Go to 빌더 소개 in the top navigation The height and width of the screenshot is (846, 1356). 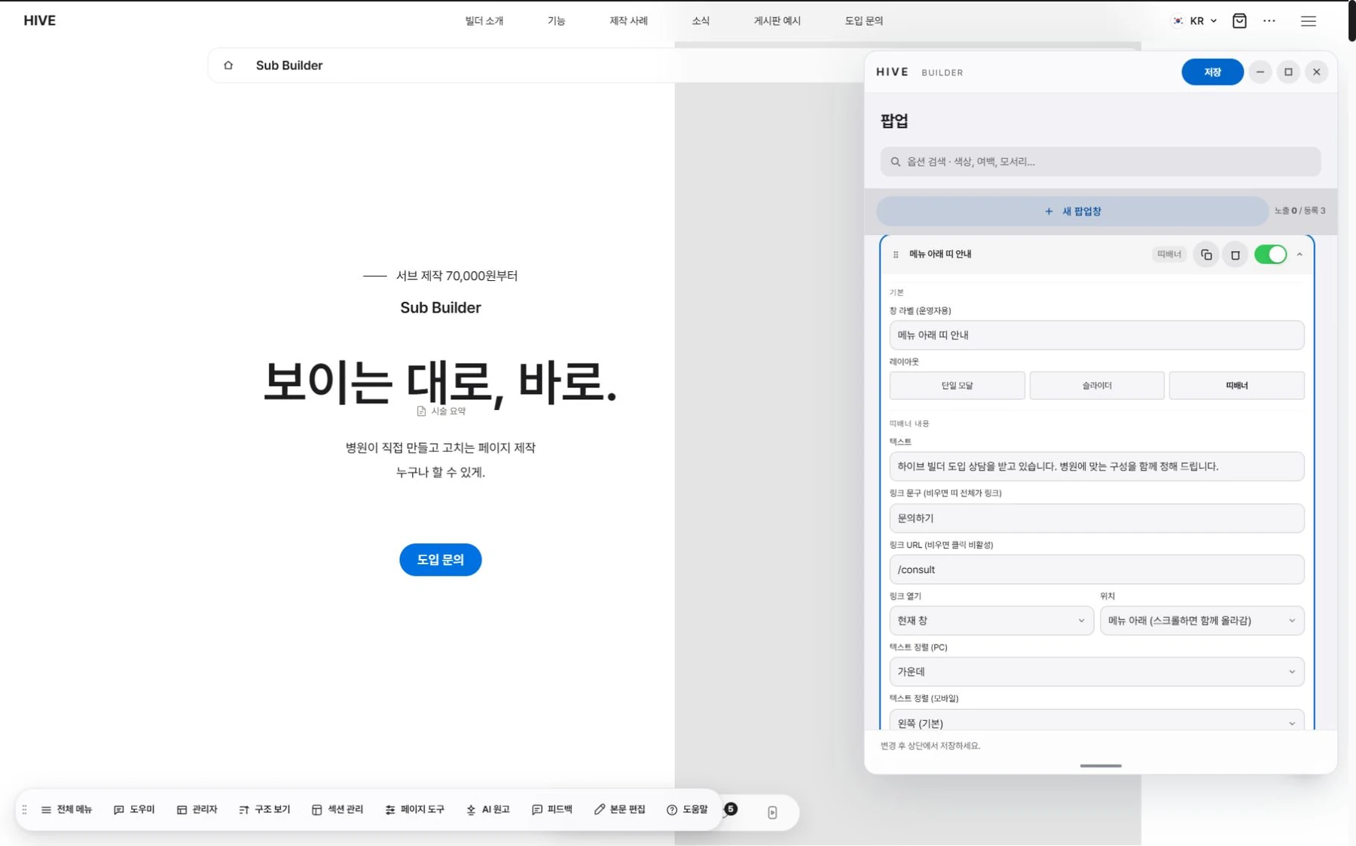tap(484, 21)
